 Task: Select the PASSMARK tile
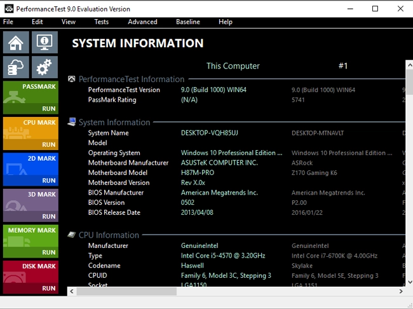[x=30, y=97]
